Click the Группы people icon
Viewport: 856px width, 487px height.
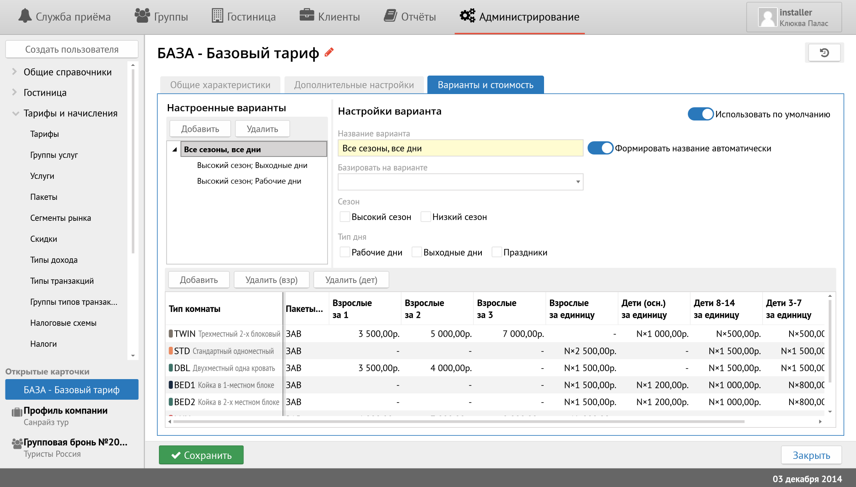(142, 16)
